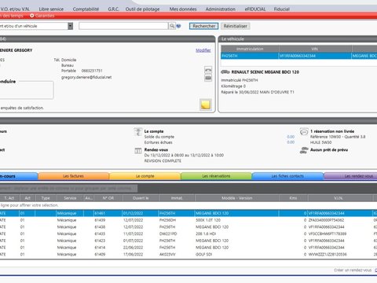This screenshot has height=283, width=377.
Task: Switch to the Les factures tab
Action: 74,176
